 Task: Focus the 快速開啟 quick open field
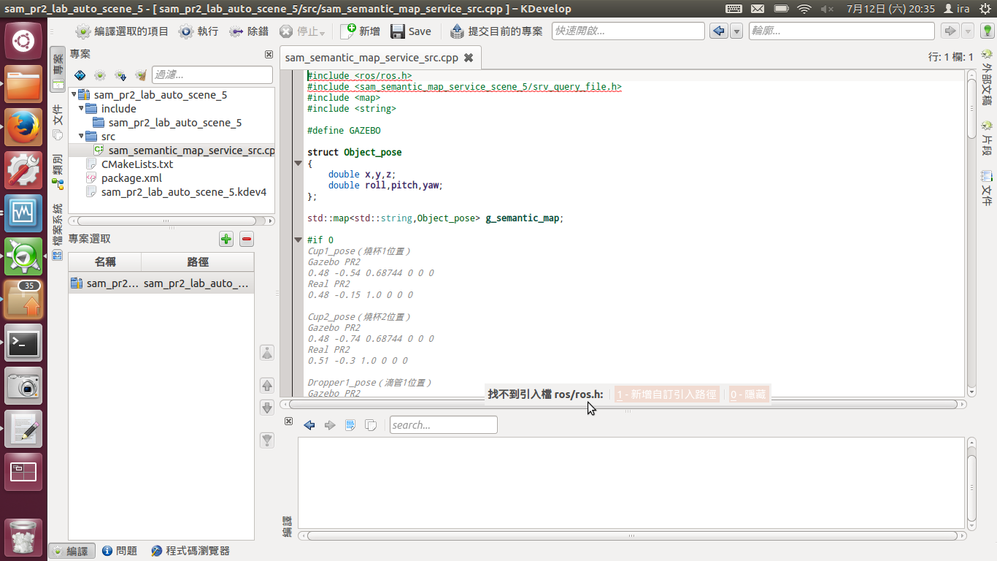(x=628, y=31)
